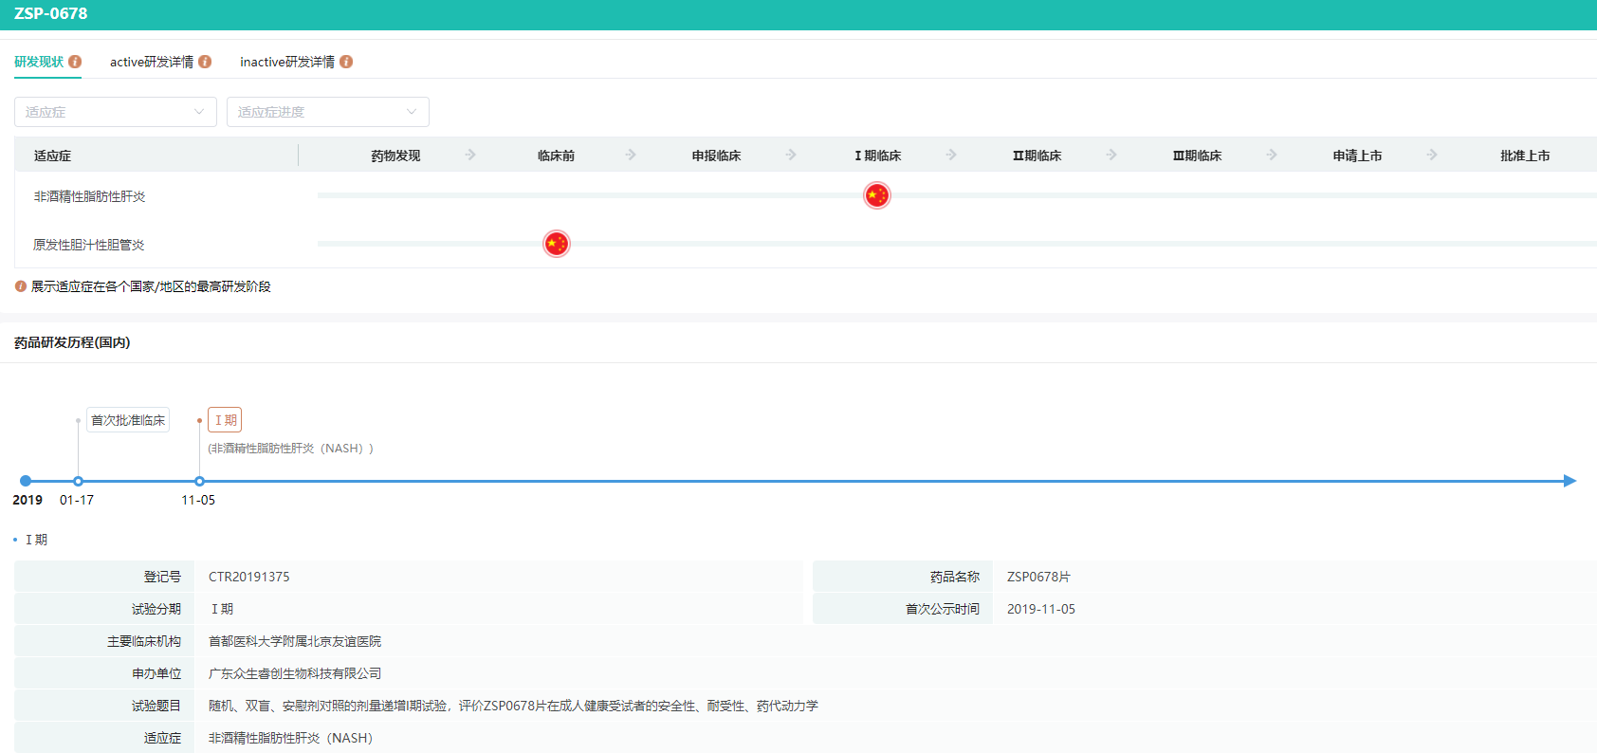
Task: Click China flag marker in 非酒精性脂肪性肝炎 row
Action: pos(877,195)
